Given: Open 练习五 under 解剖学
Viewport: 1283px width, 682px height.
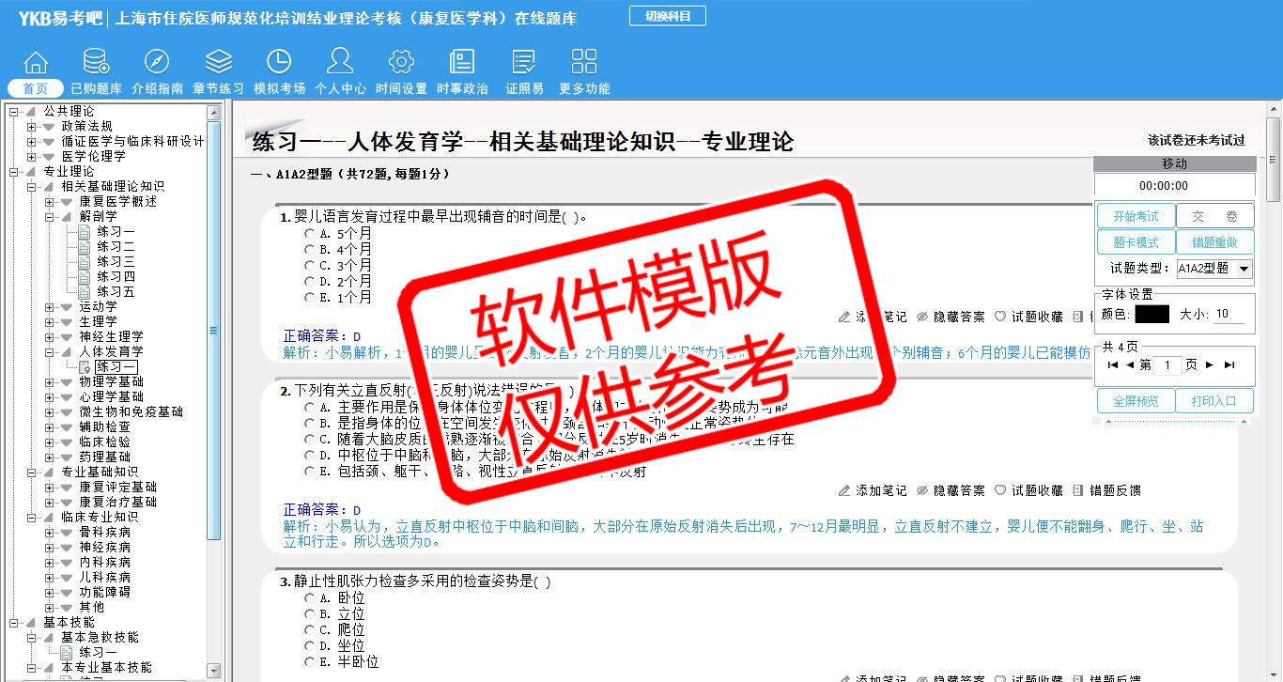Looking at the screenshot, I should 116,292.
